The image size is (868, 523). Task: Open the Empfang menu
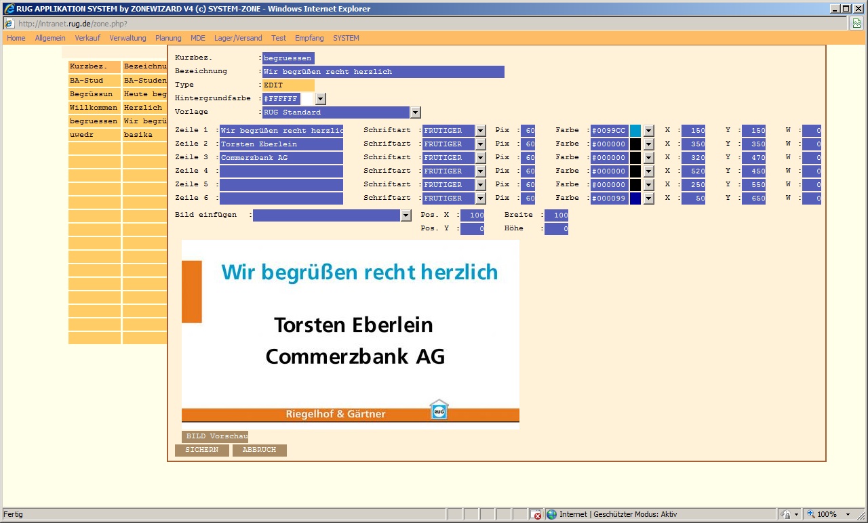(x=309, y=38)
